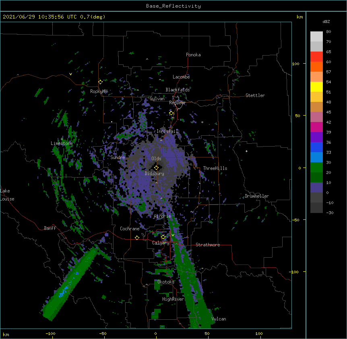Select the red 65-60 dBZ legend swatch

[316, 56]
